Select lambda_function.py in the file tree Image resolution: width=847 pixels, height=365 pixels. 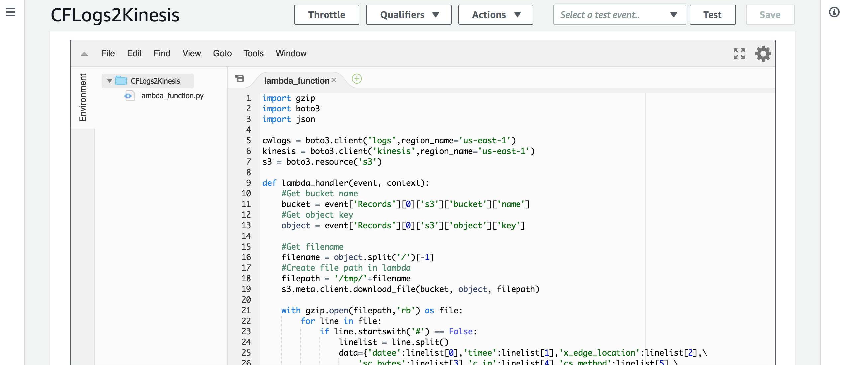pos(171,96)
